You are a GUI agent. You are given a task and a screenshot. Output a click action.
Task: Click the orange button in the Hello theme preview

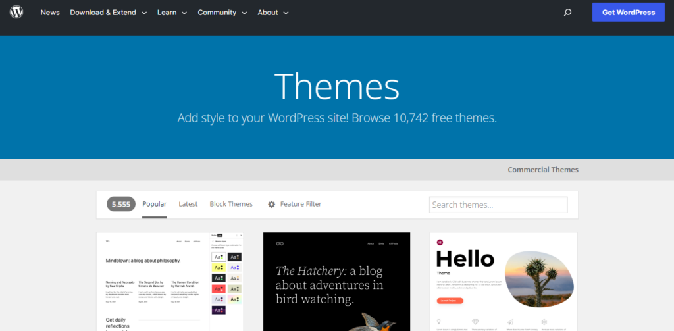click(450, 300)
